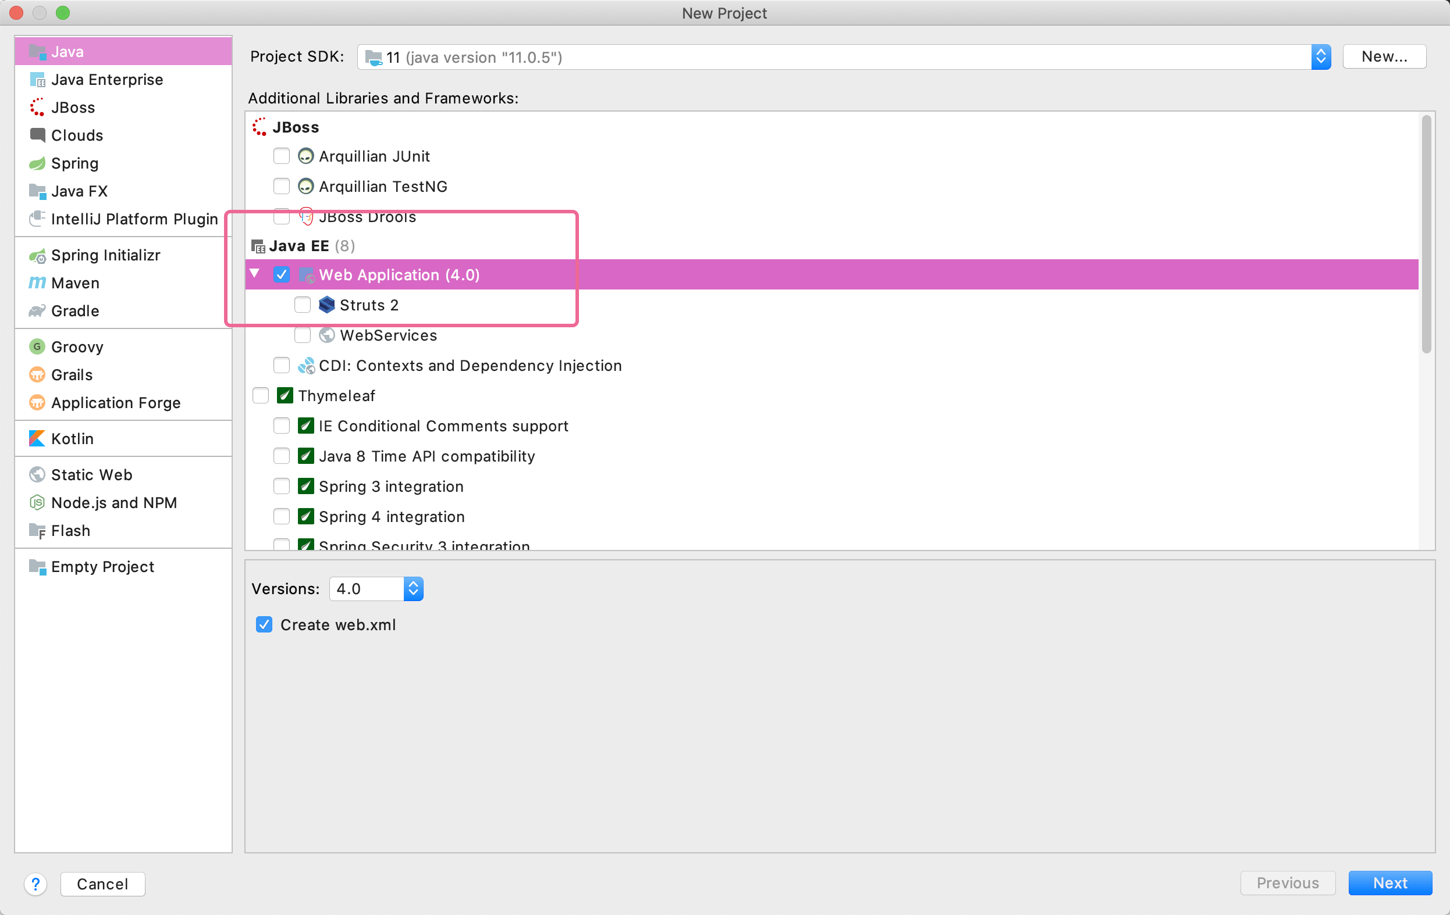This screenshot has height=915, width=1450.
Task: Click the JBoss red dots icon in sidebar
Action: [37, 107]
